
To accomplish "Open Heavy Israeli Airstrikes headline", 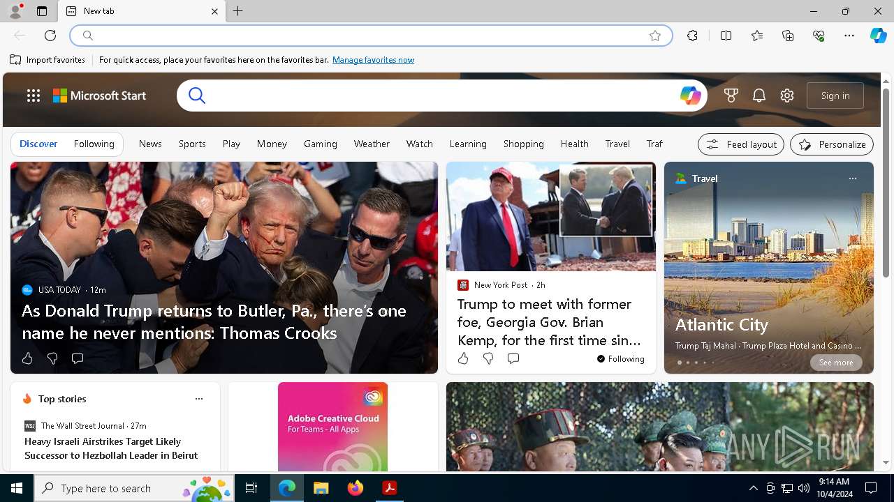I will point(111,448).
